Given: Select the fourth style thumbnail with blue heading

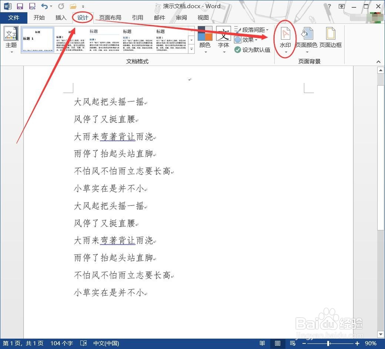Looking at the screenshot, I should [138, 40].
